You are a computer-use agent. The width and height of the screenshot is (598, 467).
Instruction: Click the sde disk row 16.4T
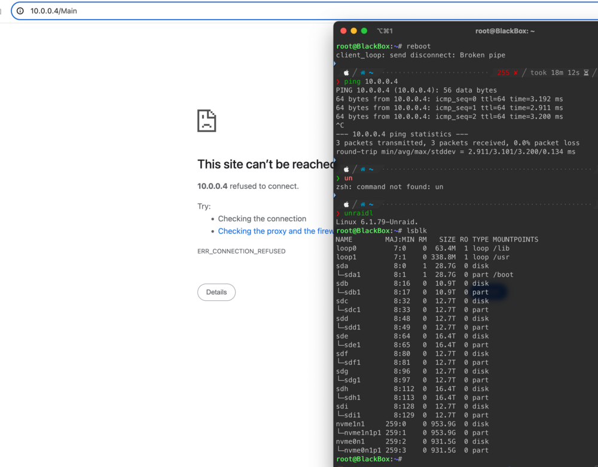coord(412,336)
